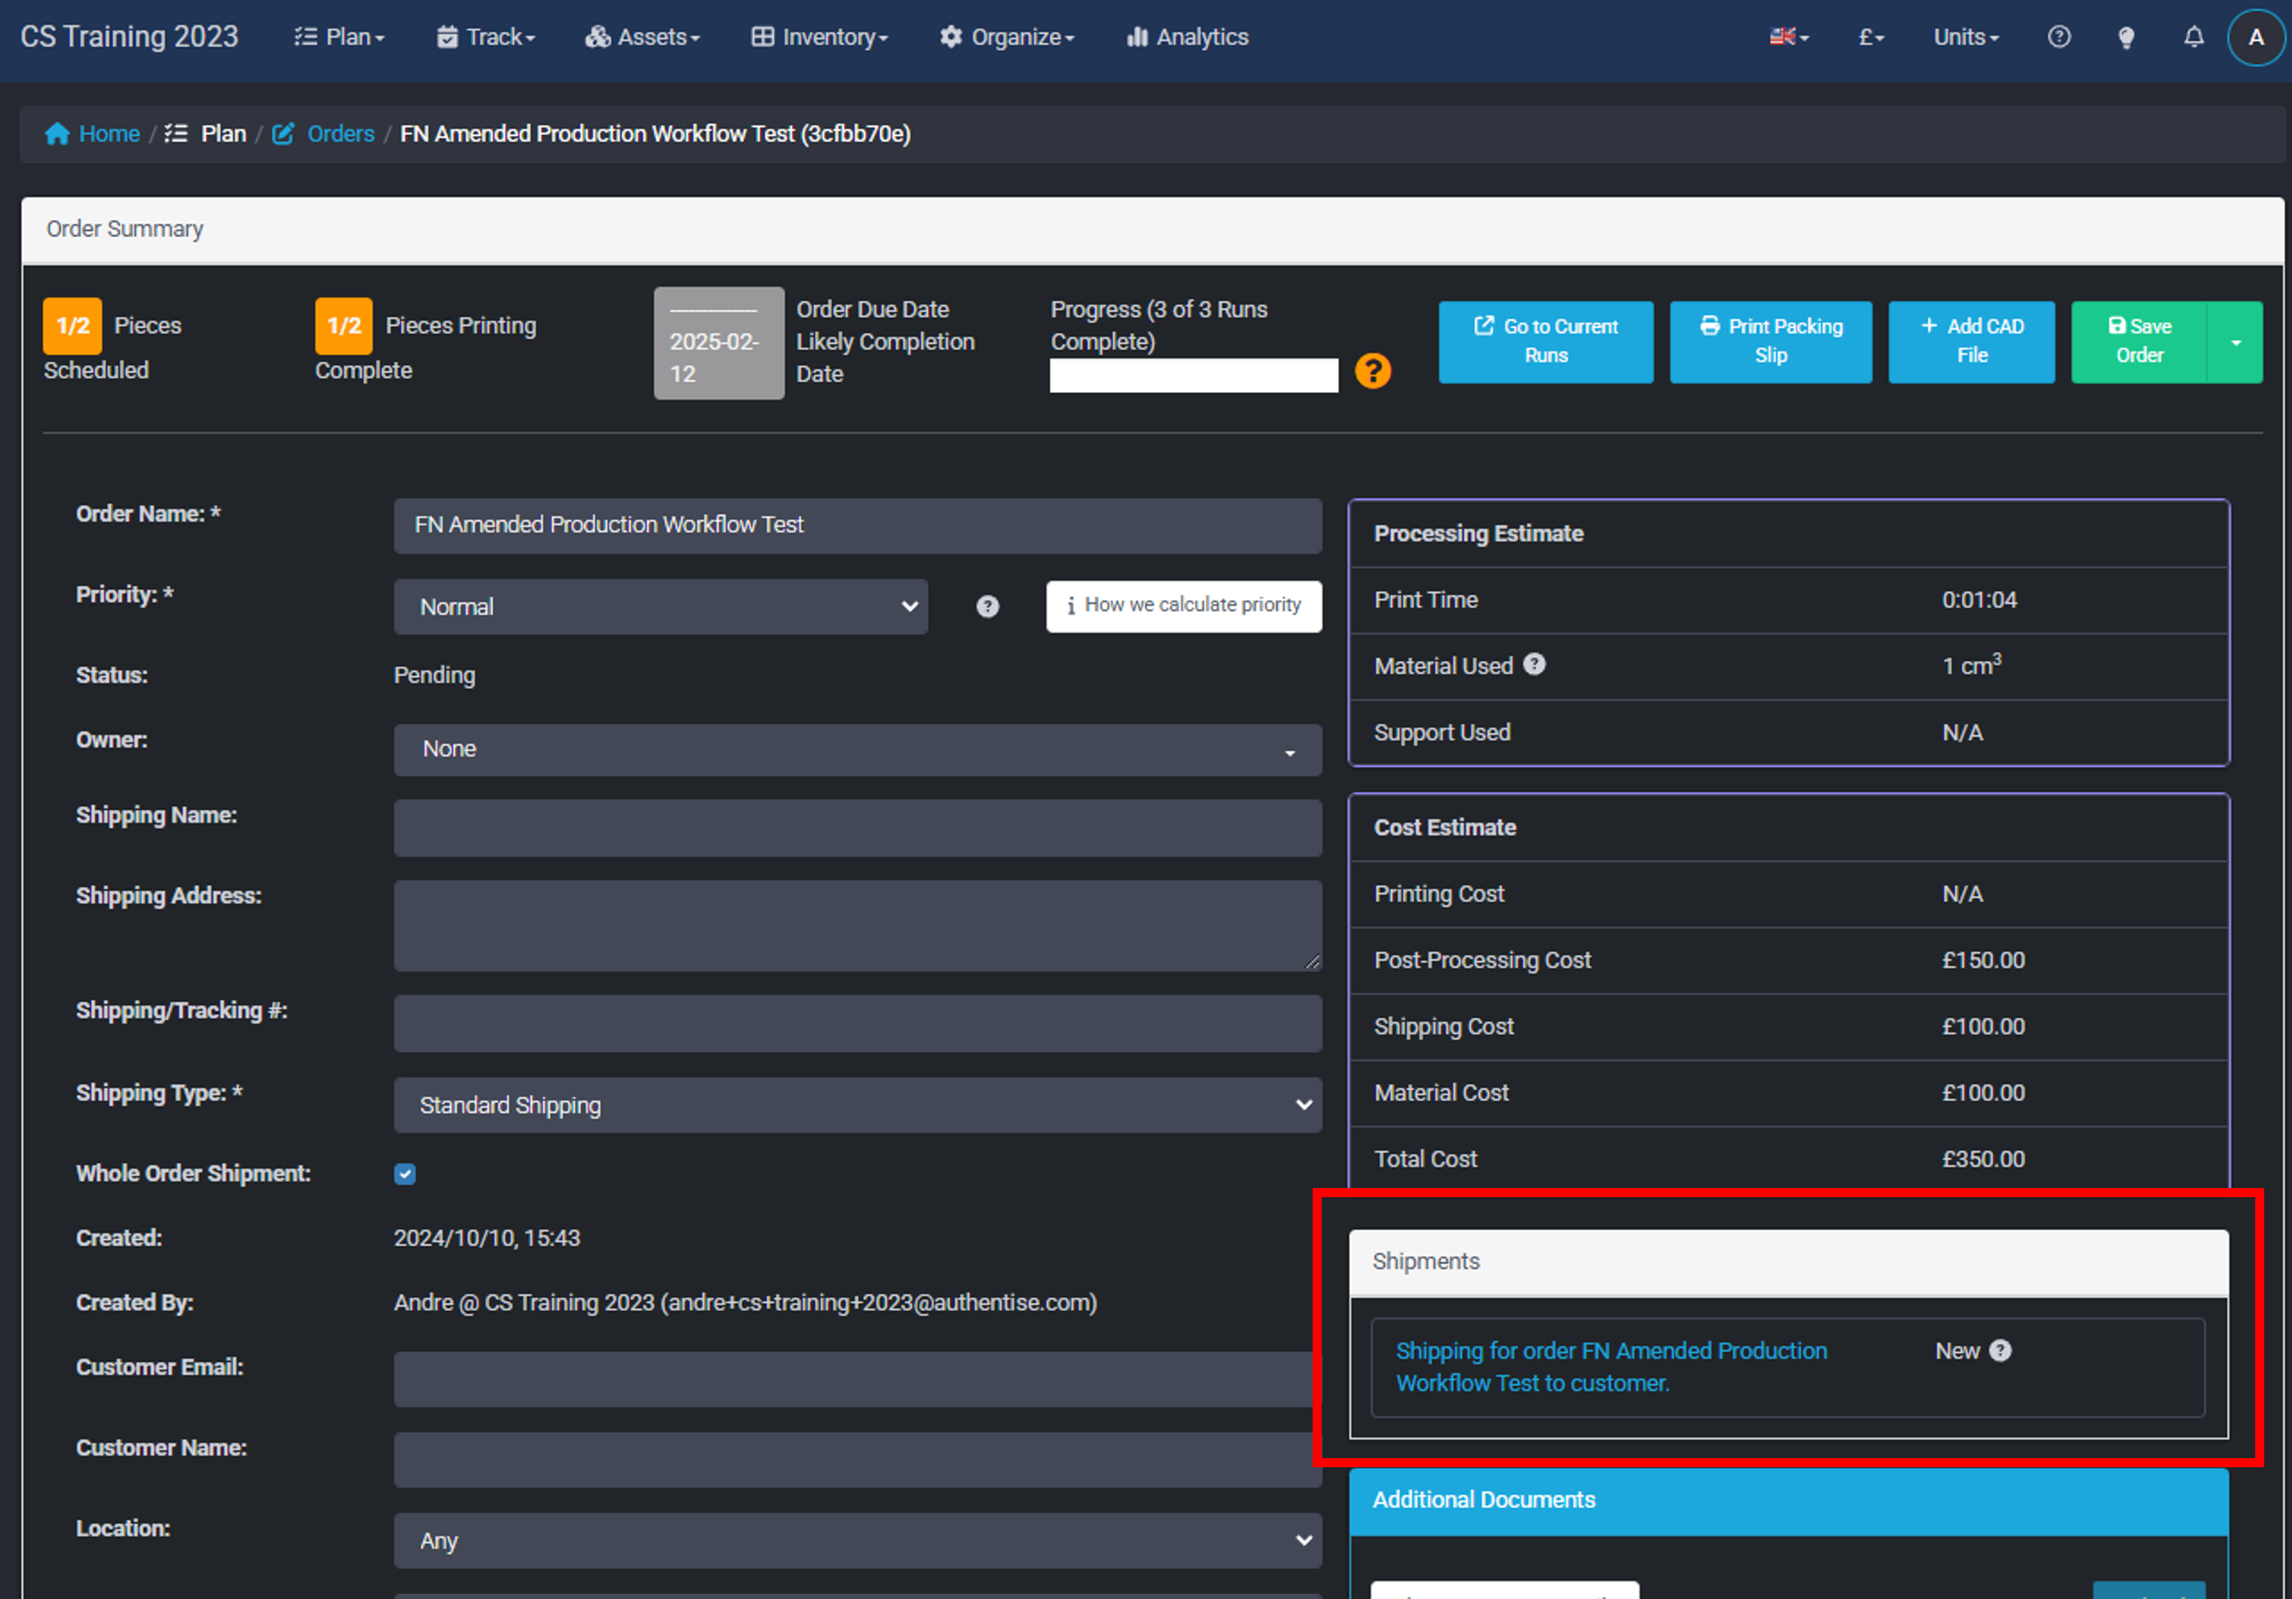Open the Analytics menu item
This screenshot has width=2292, height=1599.
(x=1188, y=37)
